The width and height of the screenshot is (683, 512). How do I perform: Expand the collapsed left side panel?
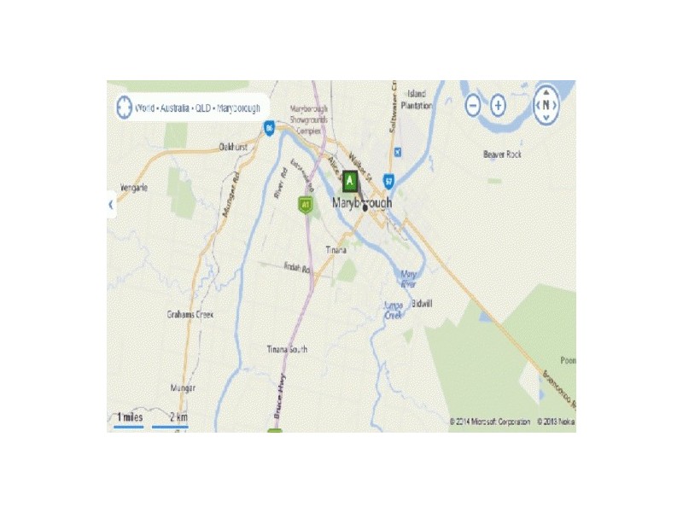112,204
